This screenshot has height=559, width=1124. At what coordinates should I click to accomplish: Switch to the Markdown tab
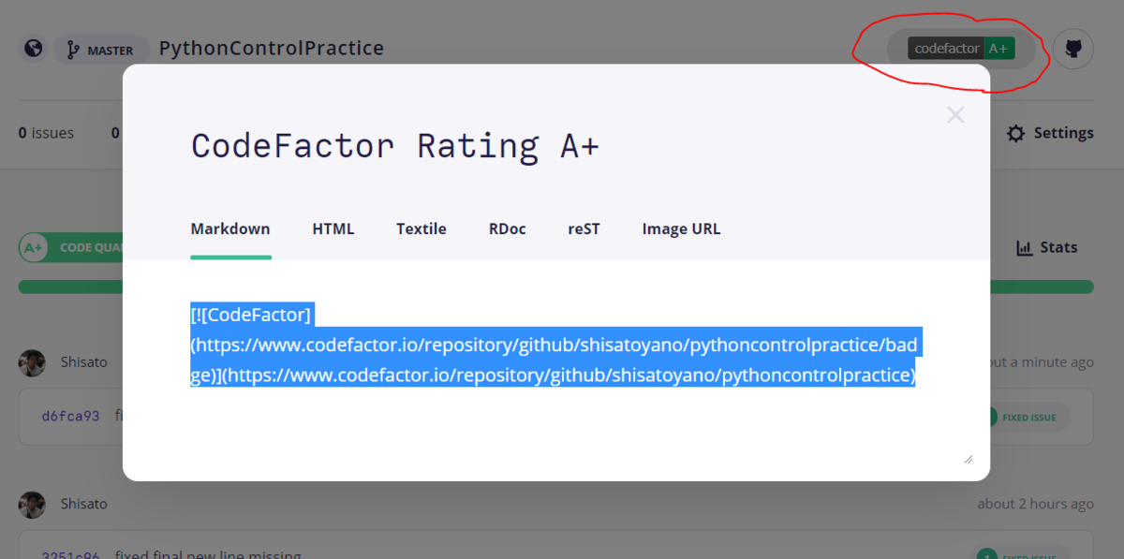pyautogui.click(x=230, y=229)
